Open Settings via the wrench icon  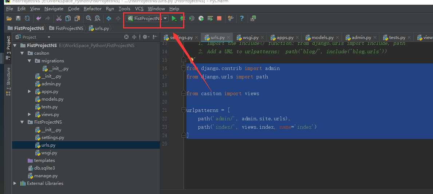[230, 19]
